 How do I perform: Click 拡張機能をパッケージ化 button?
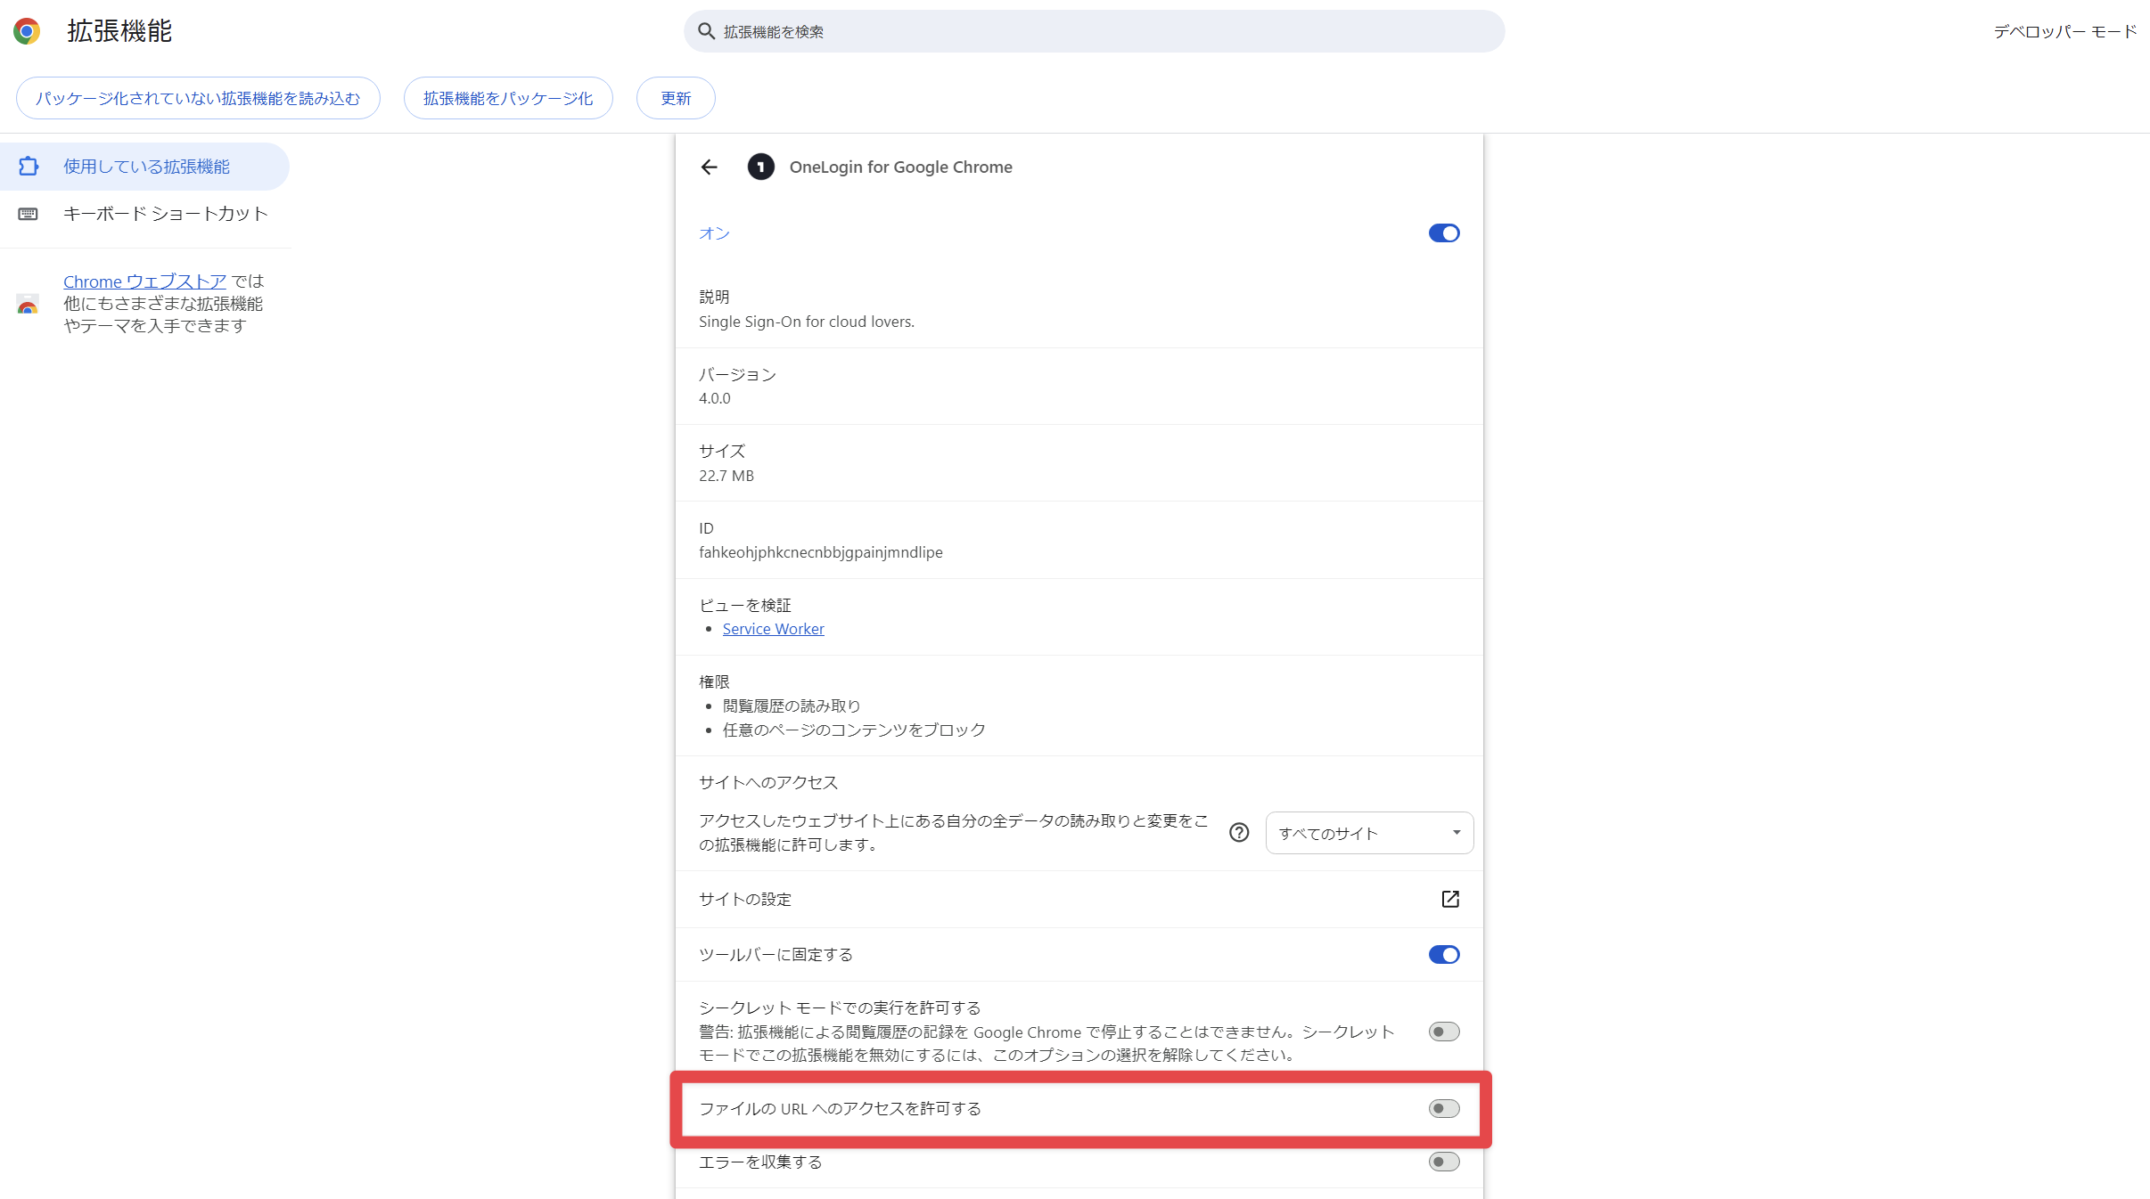click(x=508, y=98)
